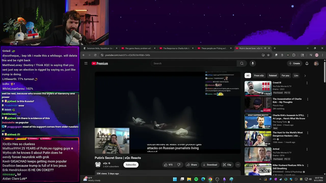Viewport: 326px width, 183px height.
Task: Close the These people are f*cking evil tab
Action: pyautogui.click(x=231, y=48)
